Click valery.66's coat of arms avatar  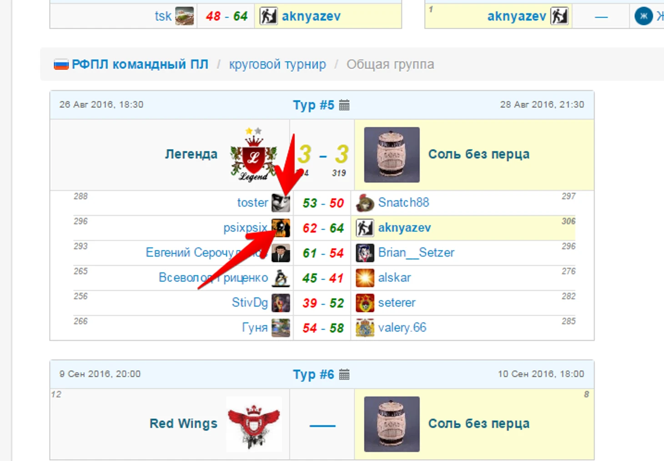[x=365, y=328]
